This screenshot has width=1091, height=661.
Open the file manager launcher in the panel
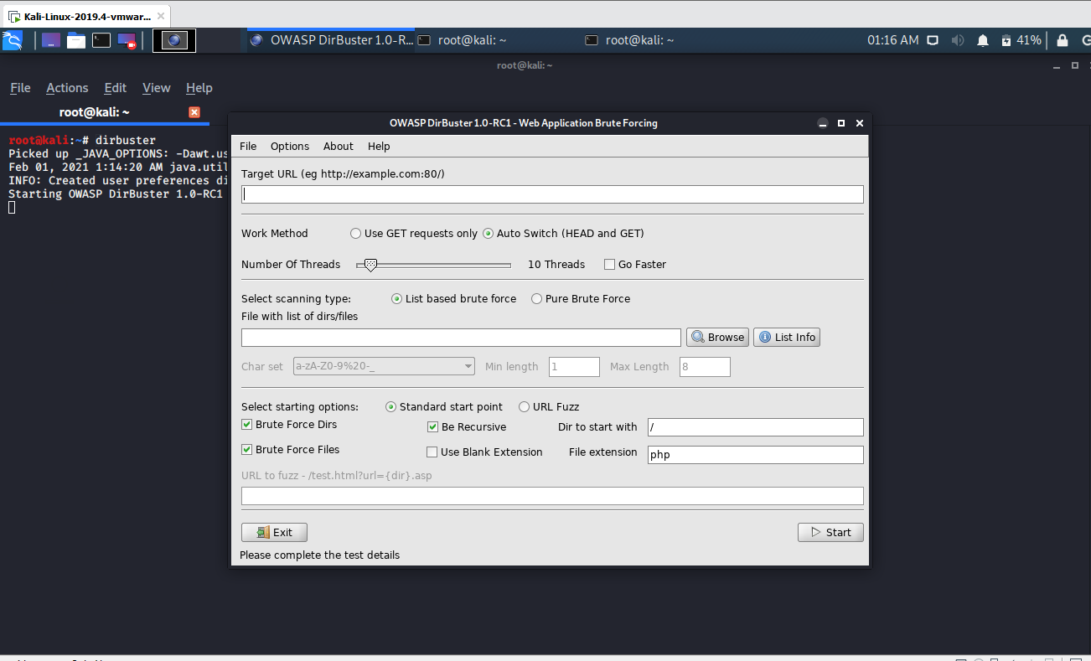[76, 40]
